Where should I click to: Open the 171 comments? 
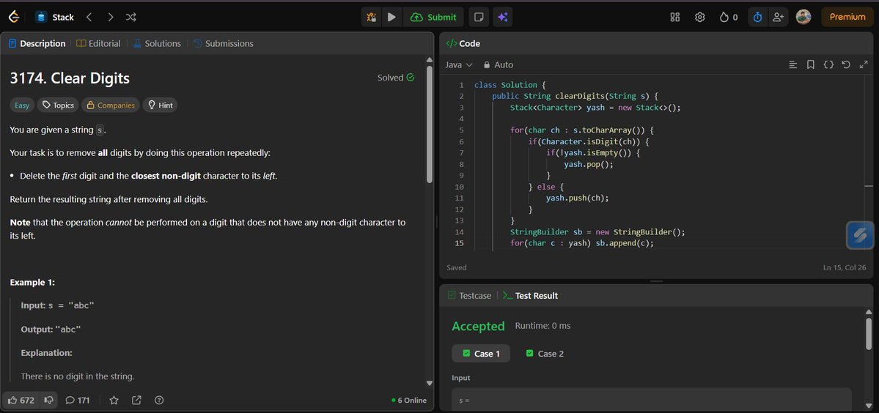(x=78, y=400)
